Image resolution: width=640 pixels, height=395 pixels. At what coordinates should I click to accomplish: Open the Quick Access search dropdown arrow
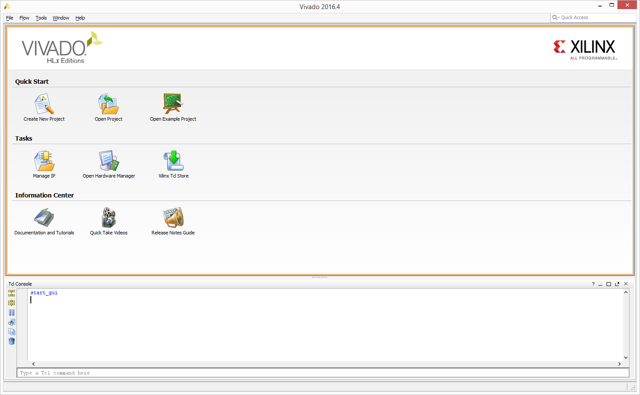point(559,18)
